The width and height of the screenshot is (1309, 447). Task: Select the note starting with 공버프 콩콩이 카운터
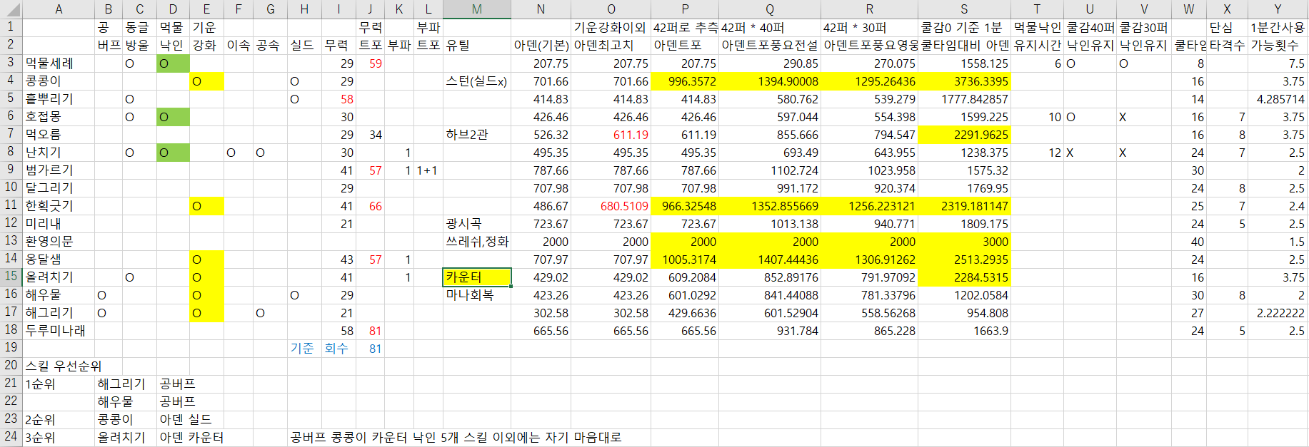pyautogui.click(x=456, y=438)
